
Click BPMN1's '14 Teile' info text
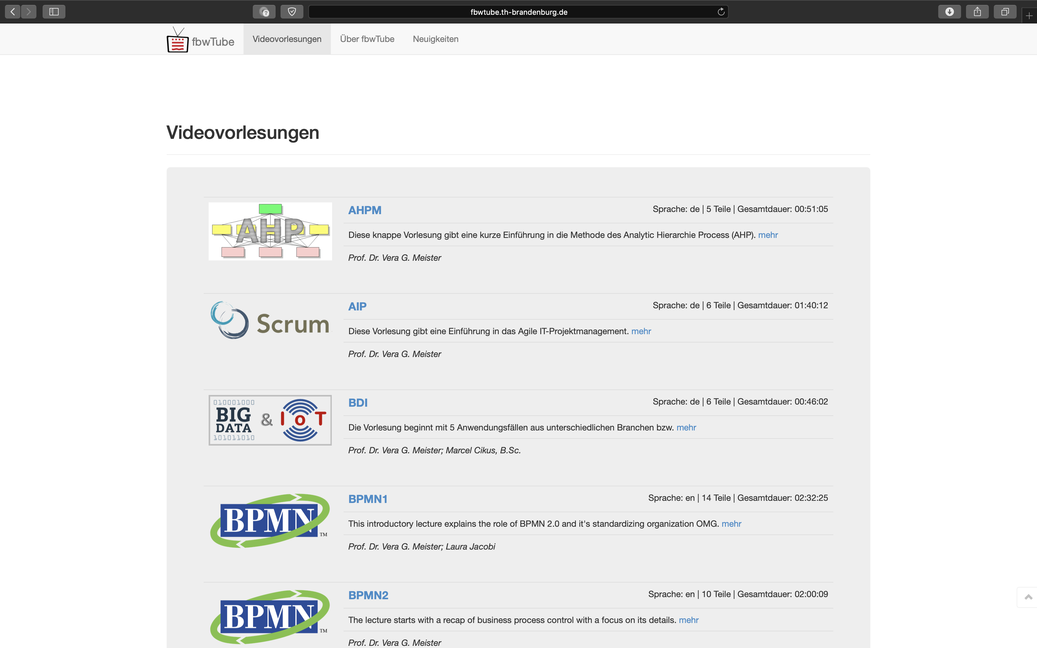click(x=716, y=498)
